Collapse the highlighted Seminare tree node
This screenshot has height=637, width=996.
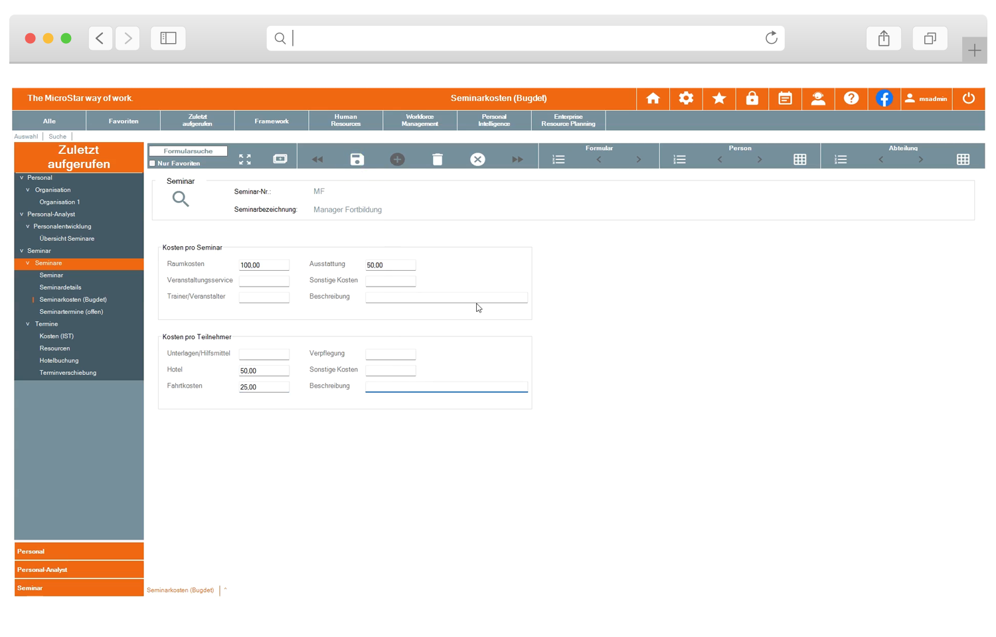click(28, 263)
